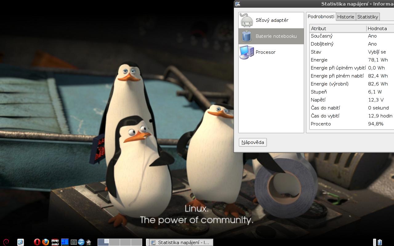
Task: Select the Současný attribute row
Action: point(352,36)
